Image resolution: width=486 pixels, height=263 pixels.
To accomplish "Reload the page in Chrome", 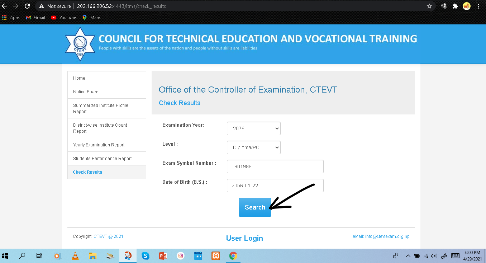I will coord(27,6).
